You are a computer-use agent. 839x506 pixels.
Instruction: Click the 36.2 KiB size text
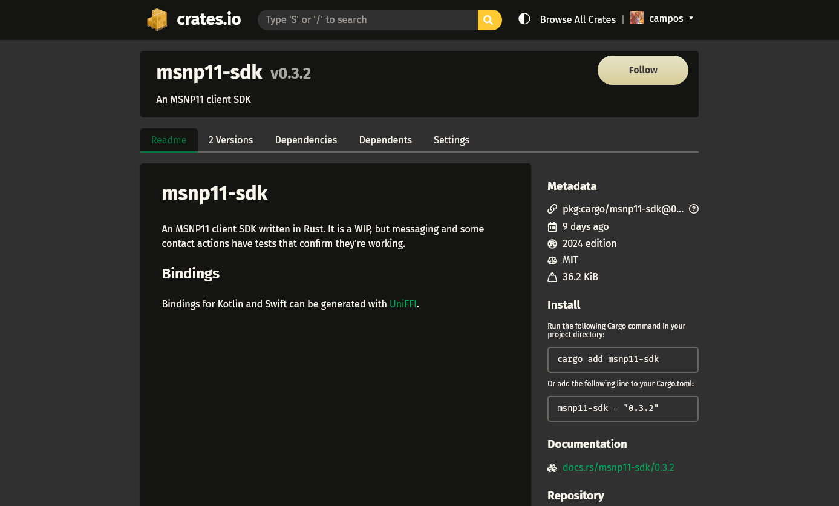tap(580, 277)
